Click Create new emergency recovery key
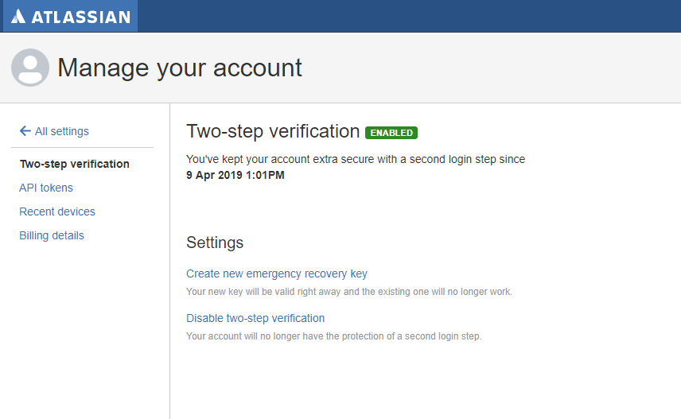The height and width of the screenshot is (419, 681). [x=277, y=274]
